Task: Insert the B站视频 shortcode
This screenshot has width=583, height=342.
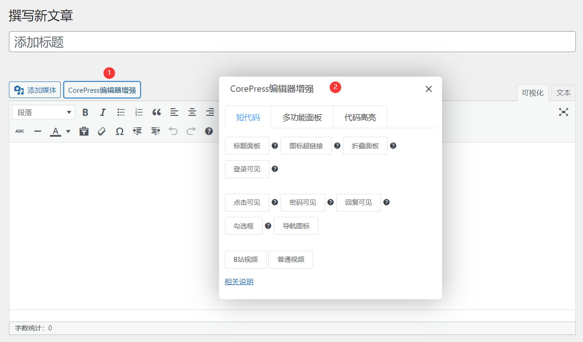Action: tap(246, 260)
